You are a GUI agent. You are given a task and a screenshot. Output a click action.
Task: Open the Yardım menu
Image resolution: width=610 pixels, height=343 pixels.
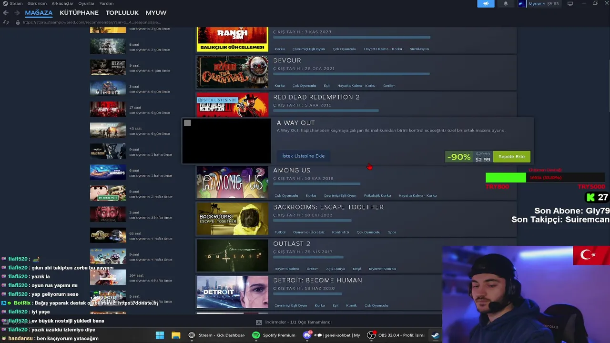(106, 3)
